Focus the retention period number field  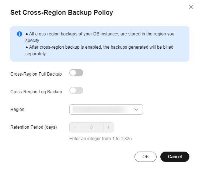point(91,127)
